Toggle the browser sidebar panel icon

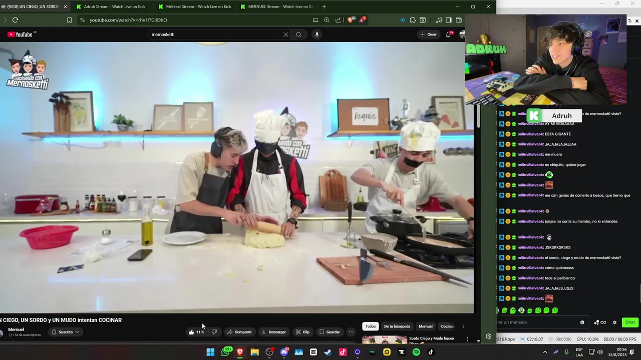449,20
